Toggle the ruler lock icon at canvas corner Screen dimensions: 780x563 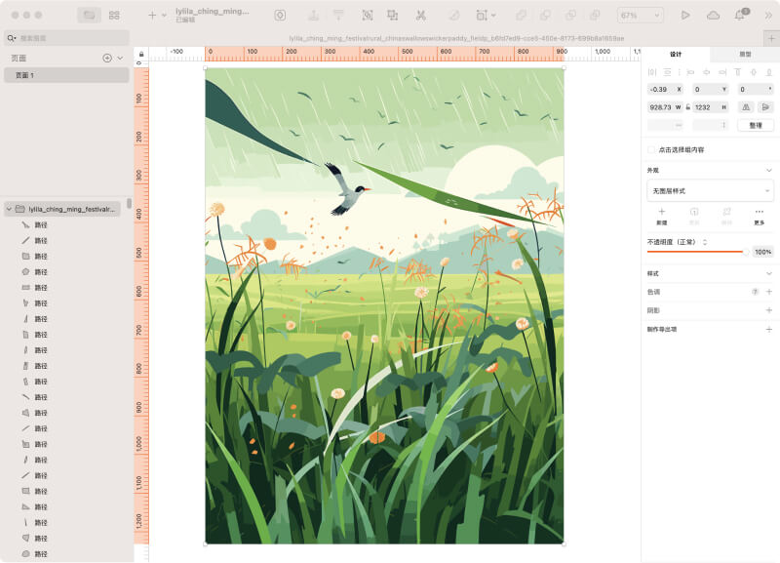coord(141,54)
